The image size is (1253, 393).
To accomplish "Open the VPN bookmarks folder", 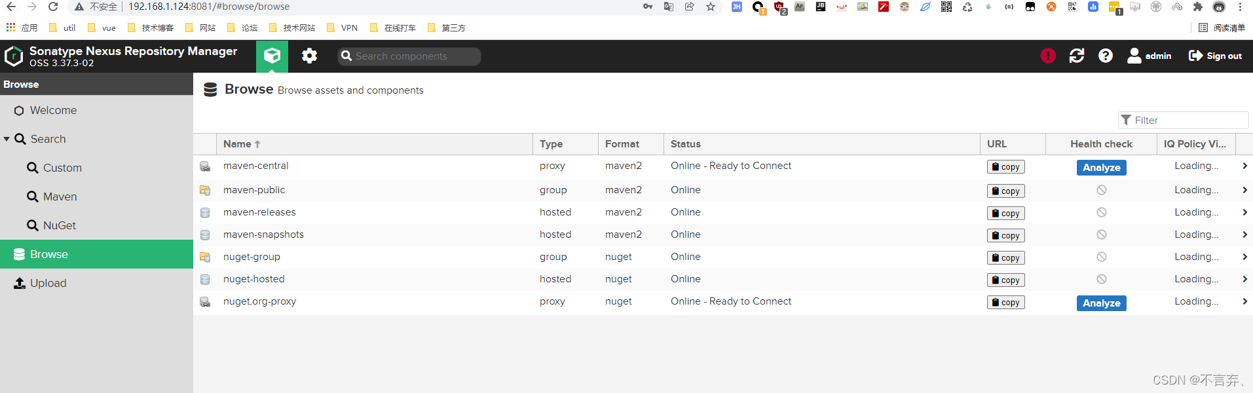I will (x=343, y=28).
